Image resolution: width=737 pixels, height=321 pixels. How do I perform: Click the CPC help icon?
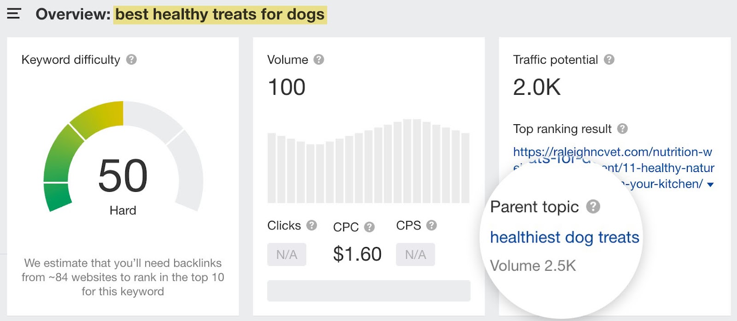(369, 226)
